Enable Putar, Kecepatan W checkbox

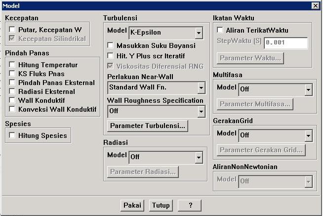coord(12,30)
